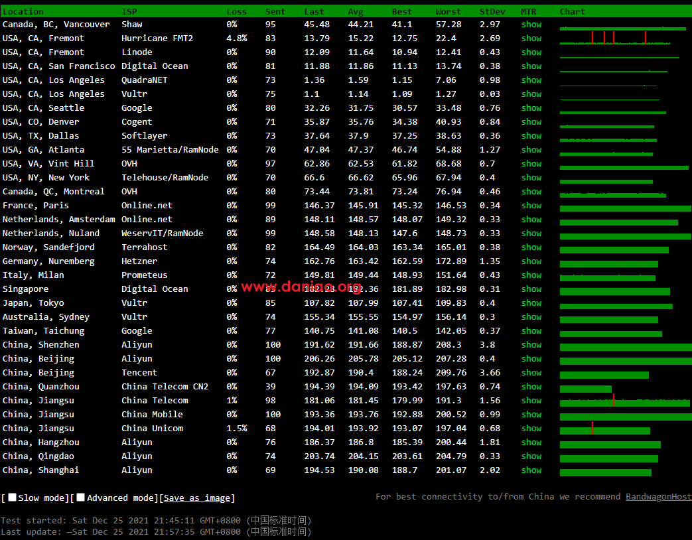The image size is (692, 540).
Task: Tick the Advanced mode checkbox
Action: point(80,497)
